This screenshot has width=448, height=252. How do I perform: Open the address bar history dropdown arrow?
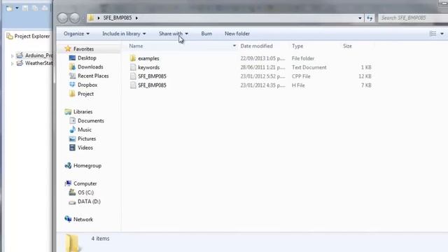(x=360, y=18)
